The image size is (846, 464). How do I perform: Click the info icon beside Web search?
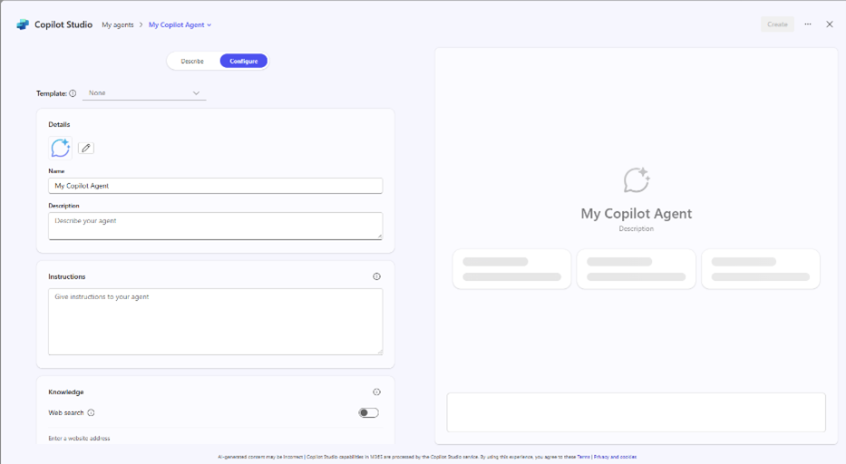click(91, 413)
